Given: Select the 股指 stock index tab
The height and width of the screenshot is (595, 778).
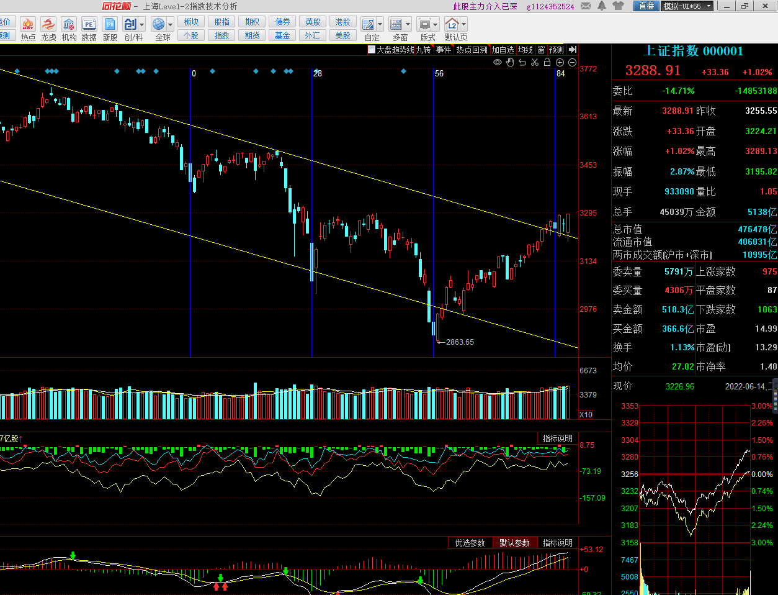Looking at the screenshot, I should (x=221, y=22).
